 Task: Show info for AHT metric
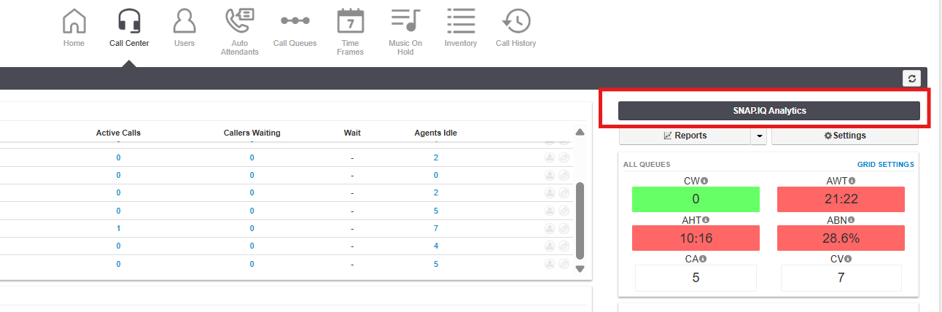[705, 219]
